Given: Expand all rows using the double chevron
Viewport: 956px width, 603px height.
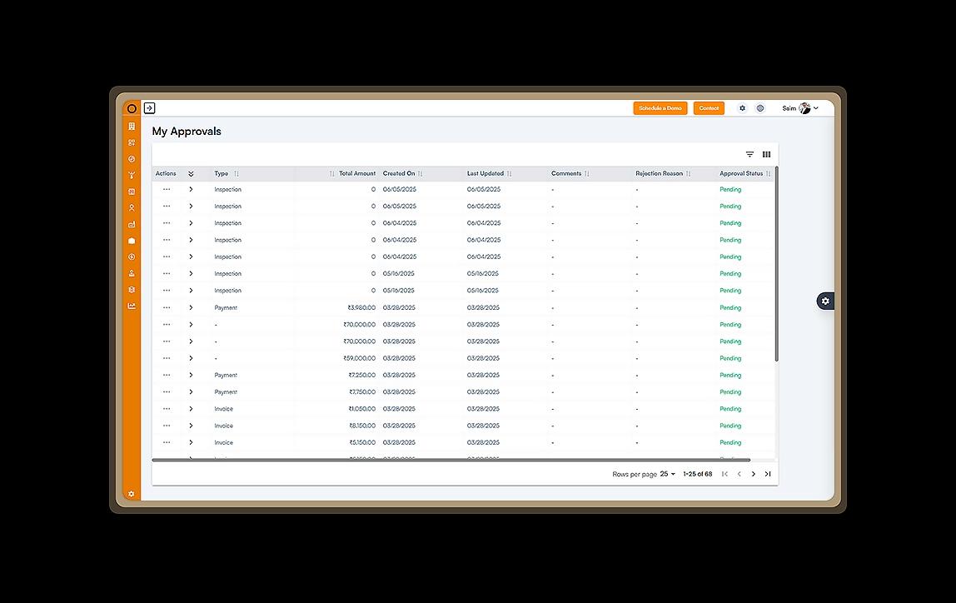Looking at the screenshot, I should (x=191, y=174).
